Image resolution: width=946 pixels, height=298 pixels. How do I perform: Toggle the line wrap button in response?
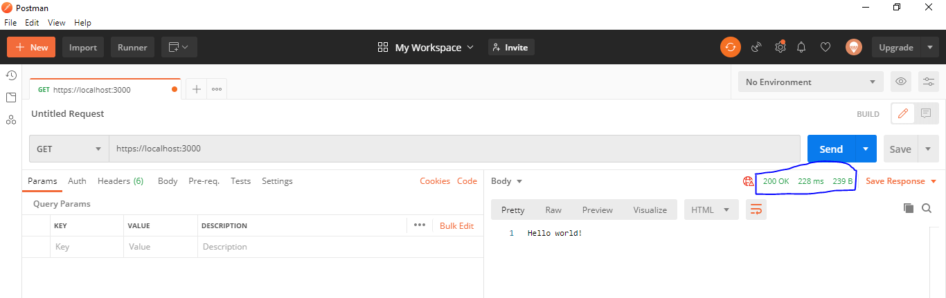click(756, 209)
